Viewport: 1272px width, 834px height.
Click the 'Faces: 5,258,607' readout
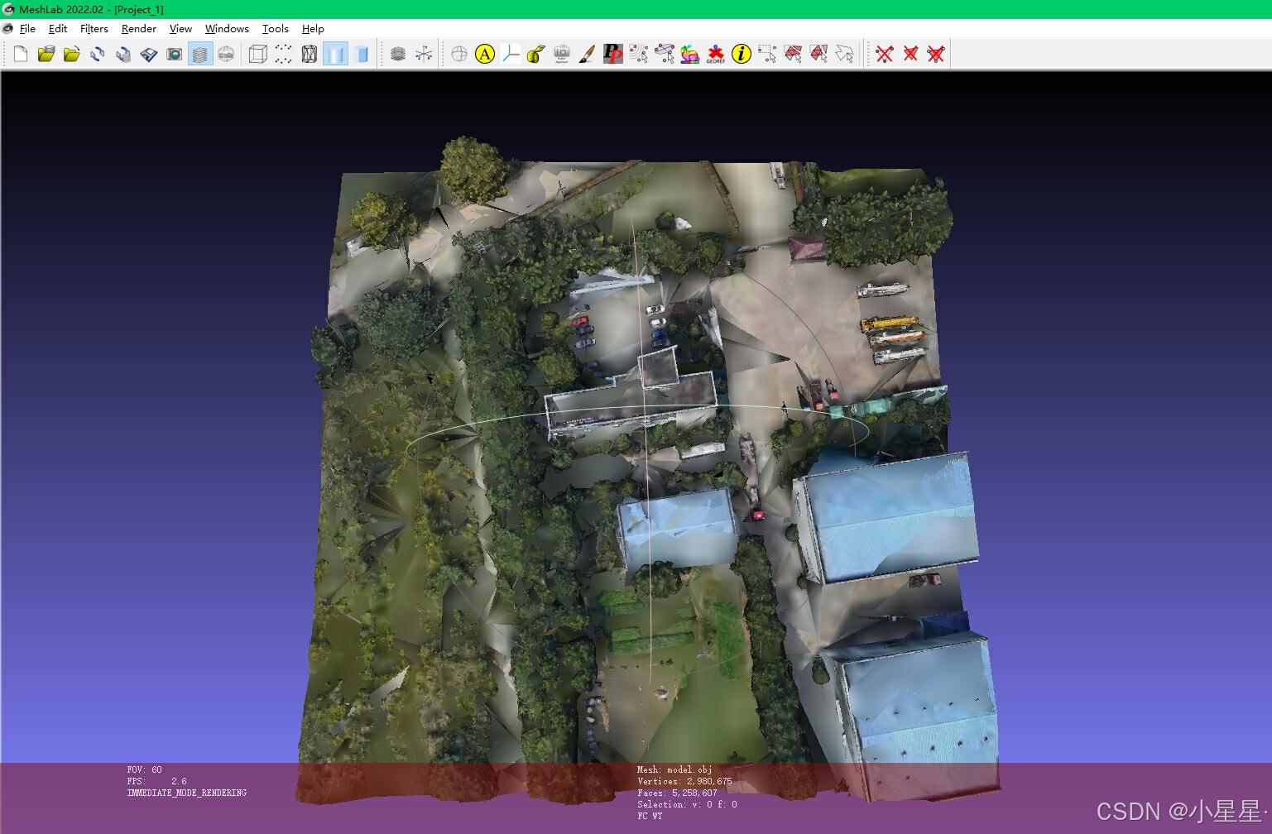tap(677, 793)
